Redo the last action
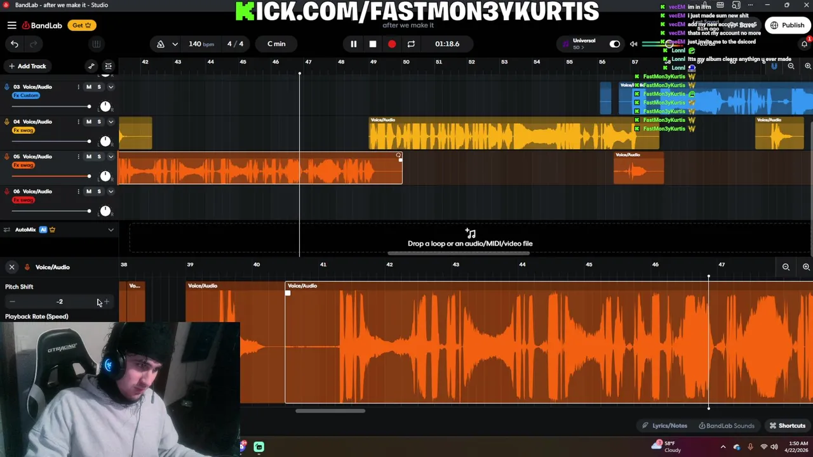 pyautogui.click(x=33, y=44)
